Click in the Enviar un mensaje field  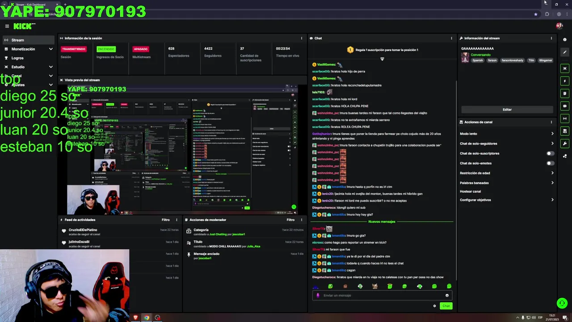[382, 295]
